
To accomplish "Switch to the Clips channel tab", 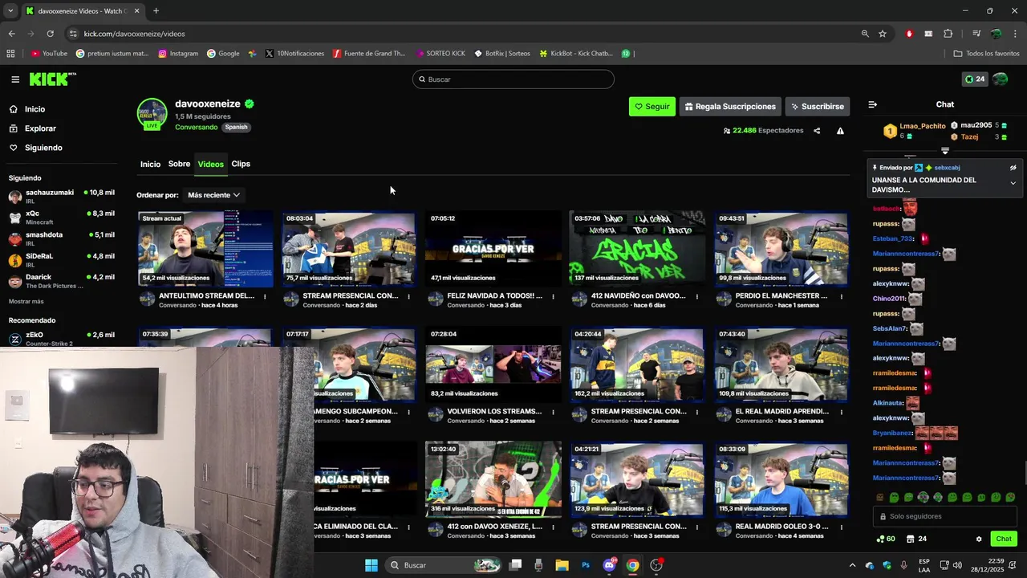I will 241,164.
